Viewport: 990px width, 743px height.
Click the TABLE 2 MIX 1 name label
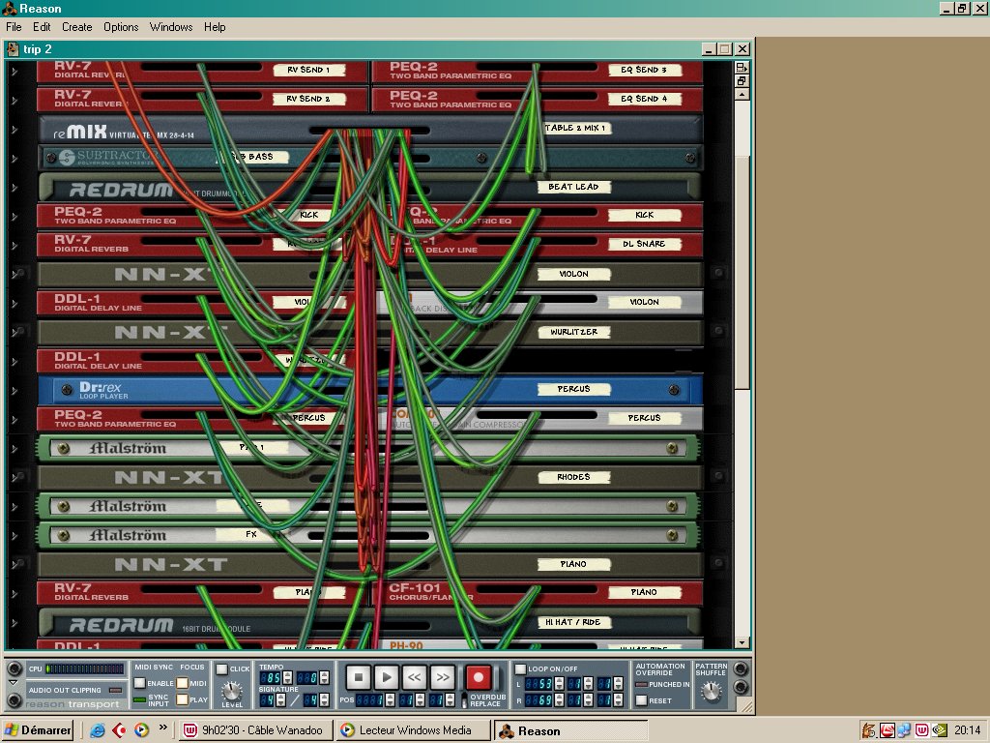(x=575, y=128)
